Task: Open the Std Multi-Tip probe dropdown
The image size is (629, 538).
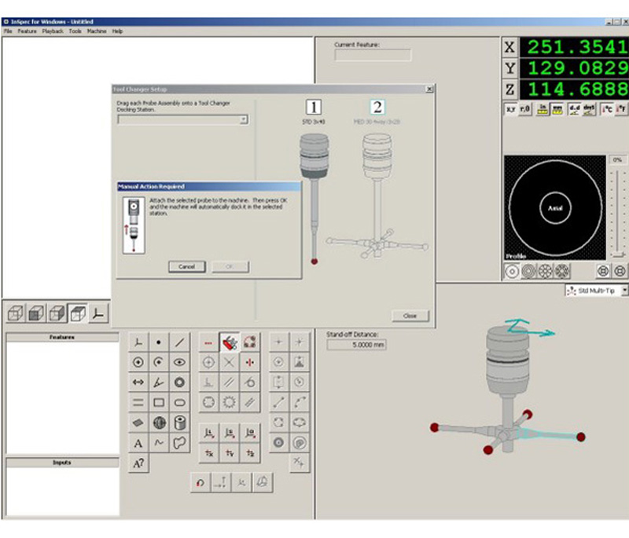Action: point(624,291)
